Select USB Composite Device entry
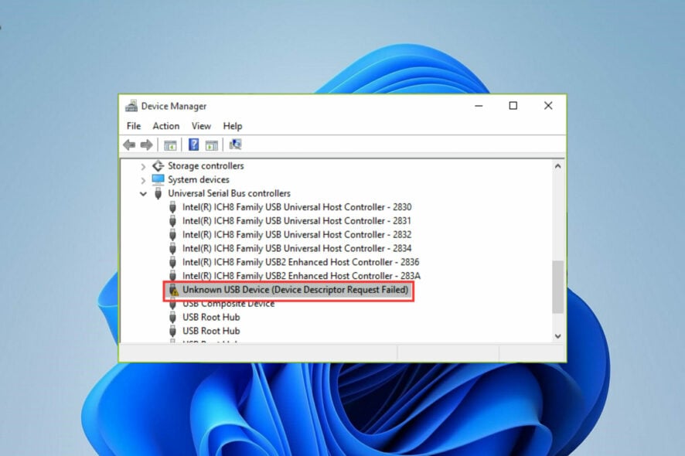The height and width of the screenshot is (456, 685). (229, 304)
